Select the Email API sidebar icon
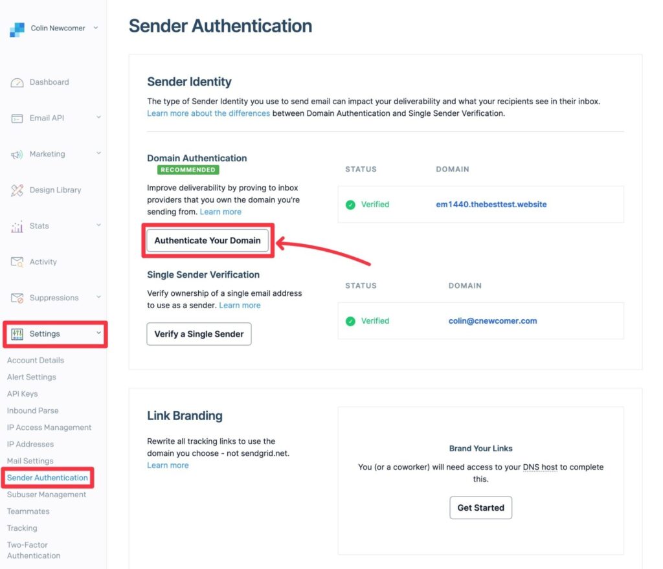663x569 pixels. tap(18, 118)
